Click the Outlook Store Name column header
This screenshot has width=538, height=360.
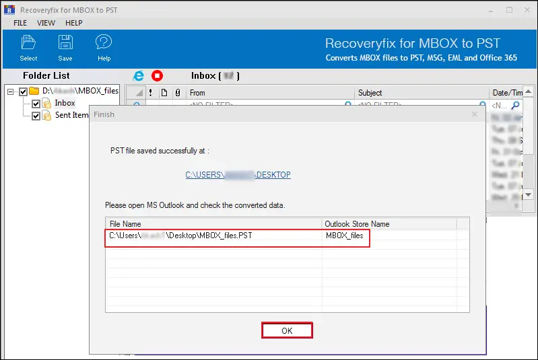pos(389,224)
